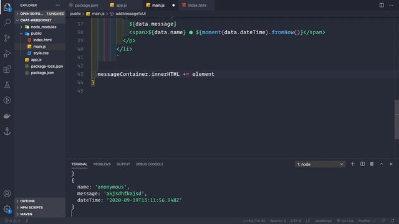This screenshot has width=399, height=224.
Task: Maximize terminal panel with up chevron
Action: coord(382,164)
